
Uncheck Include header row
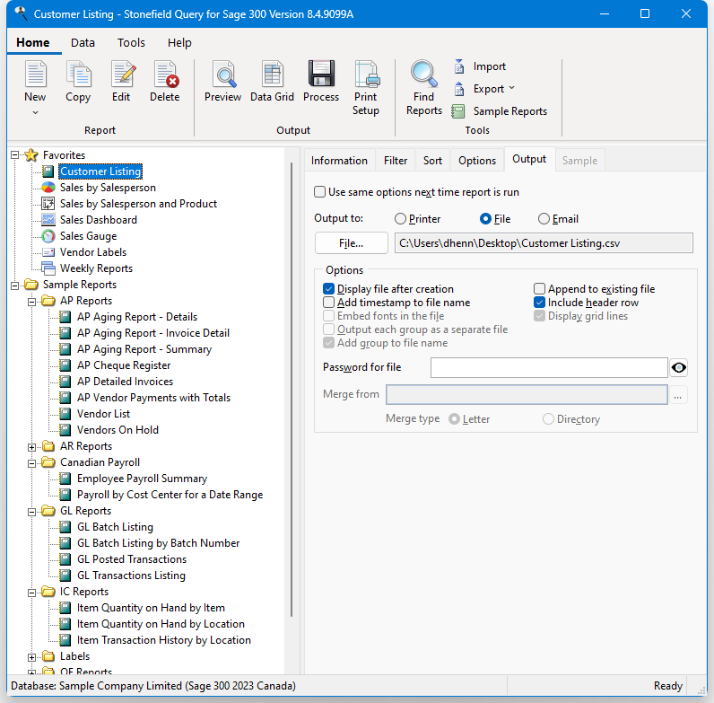click(540, 303)
